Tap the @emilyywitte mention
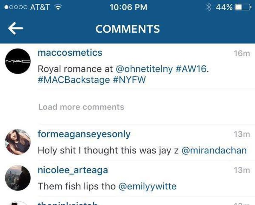255x205 pixels. pyautogui.click(x=148, y=186)
